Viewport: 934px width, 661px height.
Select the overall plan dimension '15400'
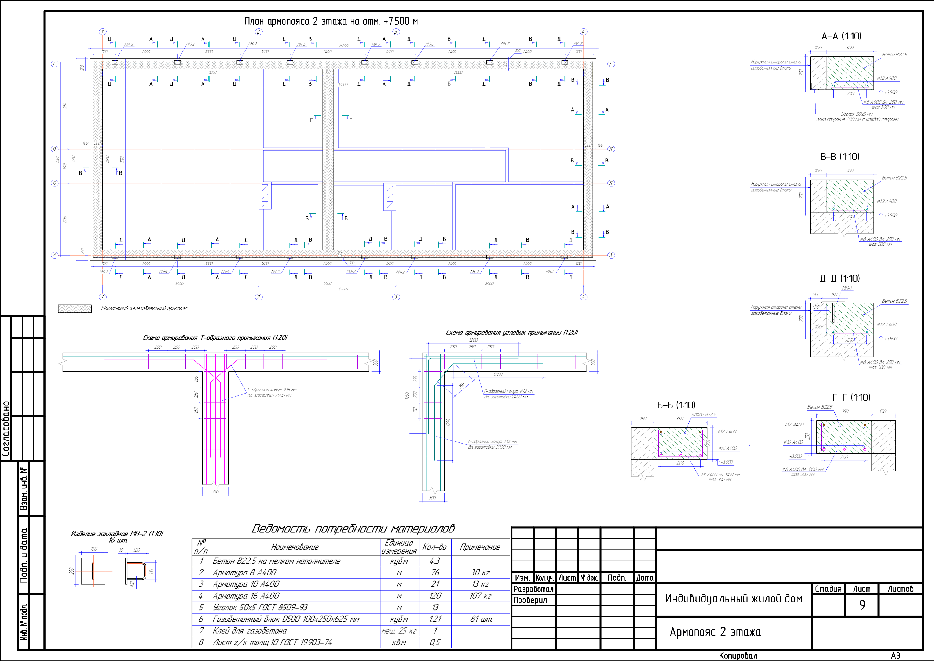(x=343, y=289)
